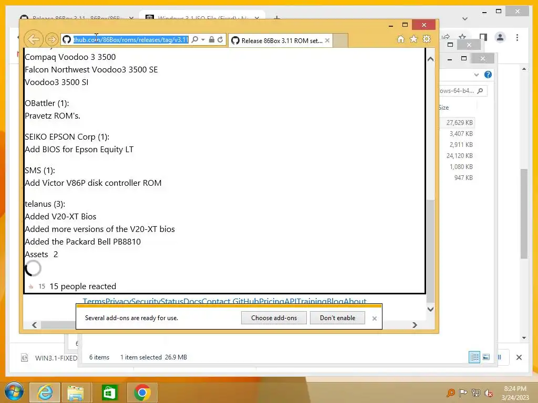538x403 pixels.
Task: Click the orange magnifier tray icon
Action: [450, 393]
